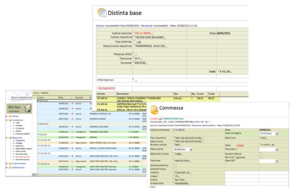Click the Costi value field in Distinta base
This screenshot has width=291, height=189.
(225, 71)
